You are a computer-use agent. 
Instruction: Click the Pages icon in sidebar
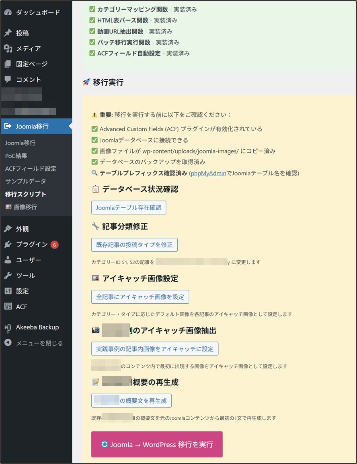tap(8, 64)
